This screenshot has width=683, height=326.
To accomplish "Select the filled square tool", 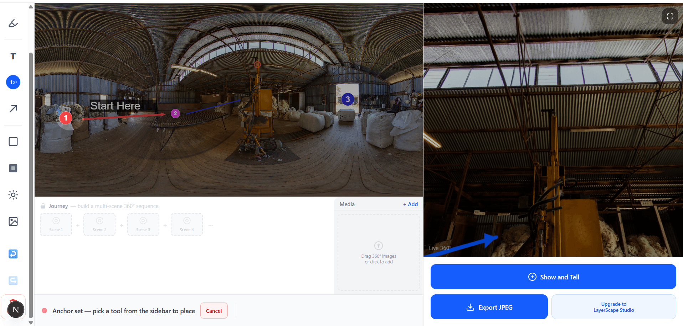I will coord(13,168).
